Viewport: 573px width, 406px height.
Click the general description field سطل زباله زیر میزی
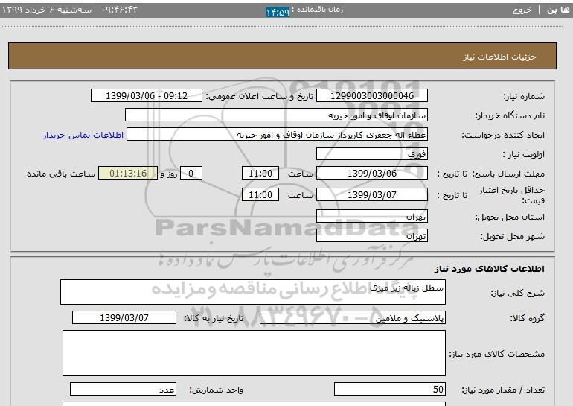click(253, 292)
